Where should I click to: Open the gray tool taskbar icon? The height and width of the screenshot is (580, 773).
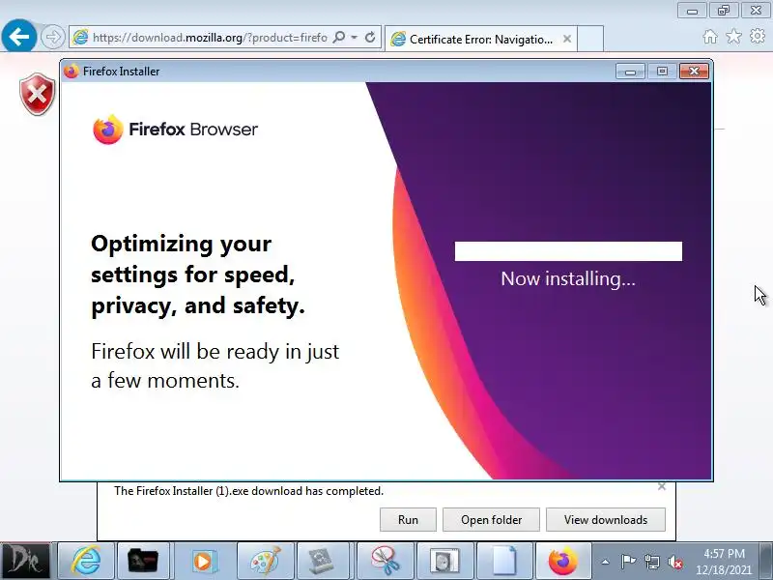322,561
